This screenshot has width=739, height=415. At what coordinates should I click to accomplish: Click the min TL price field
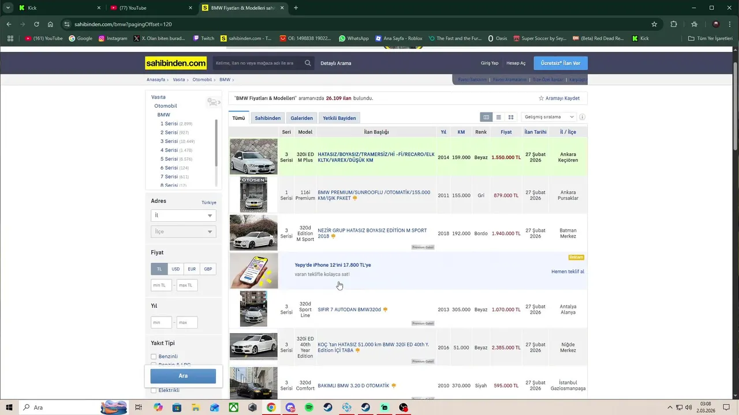tap(162, 285)
